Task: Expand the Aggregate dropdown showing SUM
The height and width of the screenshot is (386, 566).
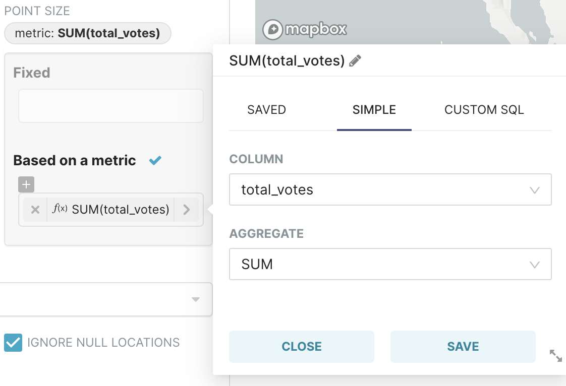Action: pos(390,264)
